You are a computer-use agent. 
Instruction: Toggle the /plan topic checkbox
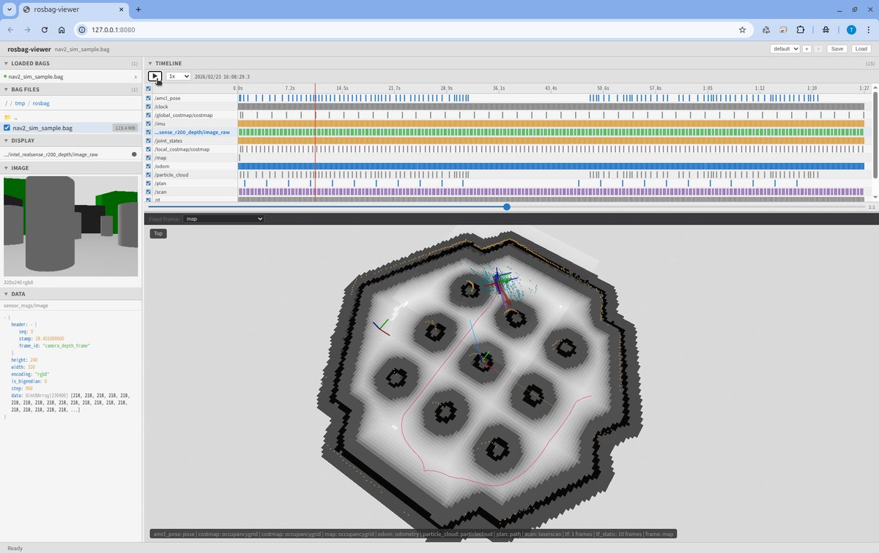(149, 183)
